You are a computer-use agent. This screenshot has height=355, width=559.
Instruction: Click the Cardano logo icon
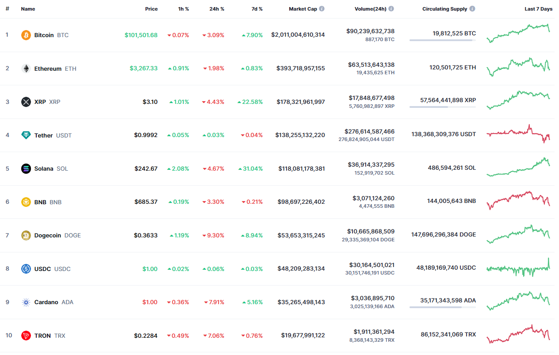tap(26, 302)
